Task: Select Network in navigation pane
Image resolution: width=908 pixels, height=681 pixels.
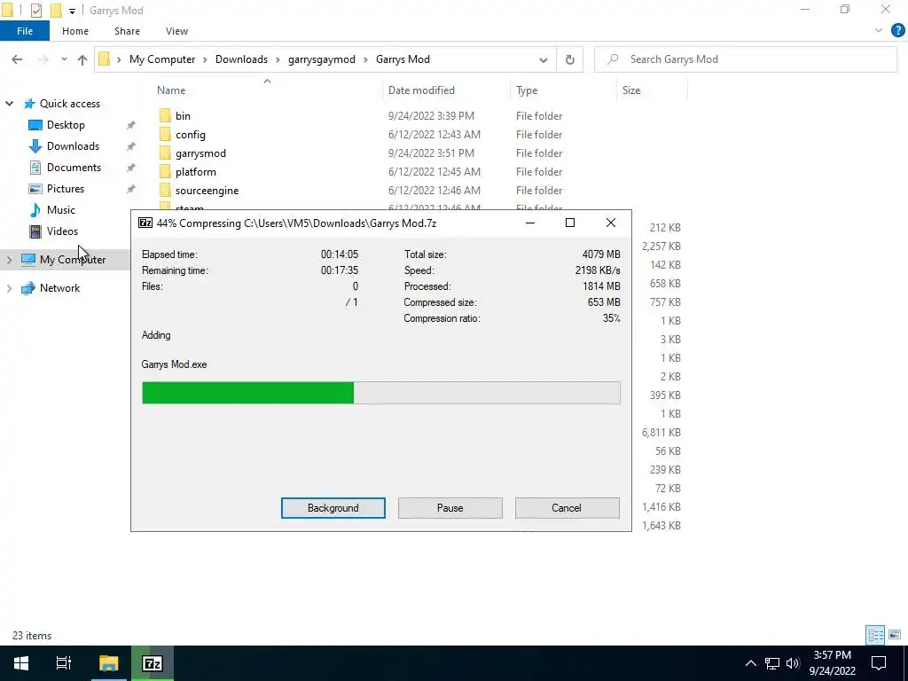Action: click(x=59, y=288)
